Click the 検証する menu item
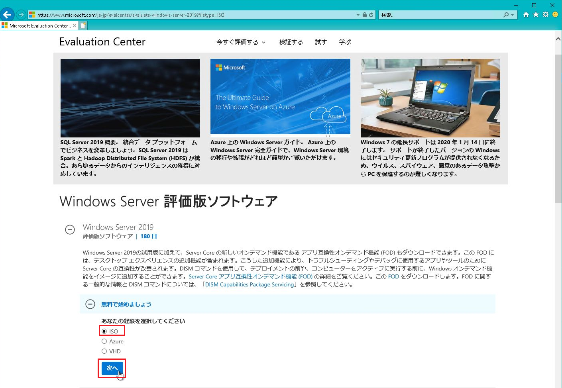Image resolution: width=562 pixels, height=388 pixels. tap(291, 42)
